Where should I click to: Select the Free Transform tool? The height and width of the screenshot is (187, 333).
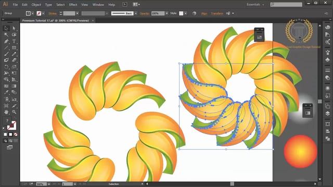(14, 73)
